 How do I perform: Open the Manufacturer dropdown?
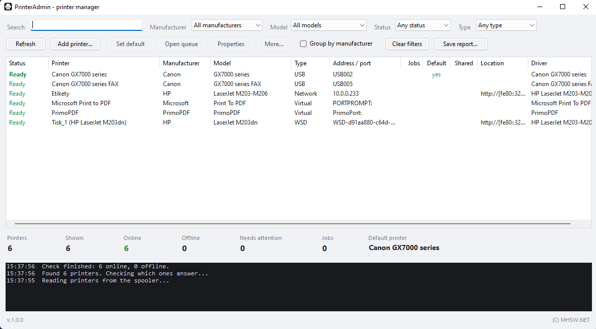(227, 25)
